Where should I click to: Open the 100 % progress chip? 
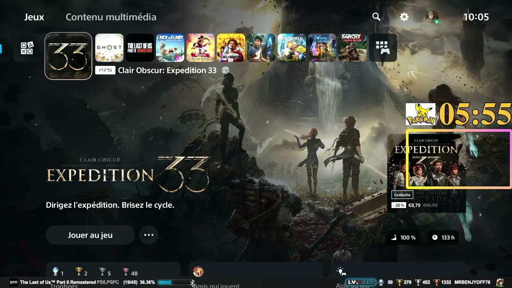(x=404, y=238)
